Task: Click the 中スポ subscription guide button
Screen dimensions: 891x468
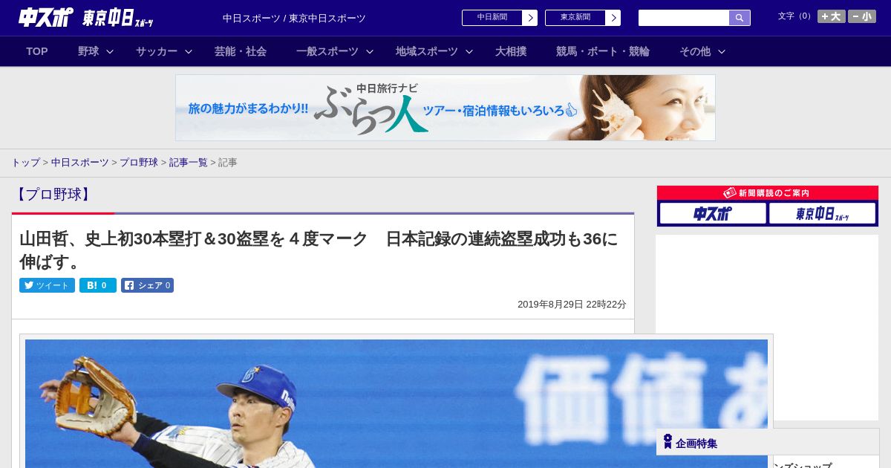Action: pos(713,213)
